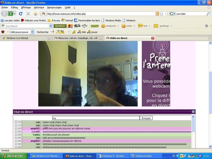Bookmark this page with the star icon
The height and width of the screenshot is (159, 212).
tap(161, 14)
